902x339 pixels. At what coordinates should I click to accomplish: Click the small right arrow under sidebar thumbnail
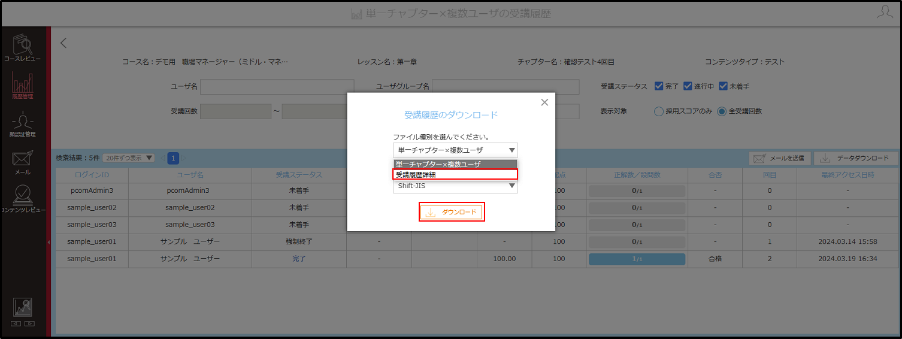click(29, 324)
